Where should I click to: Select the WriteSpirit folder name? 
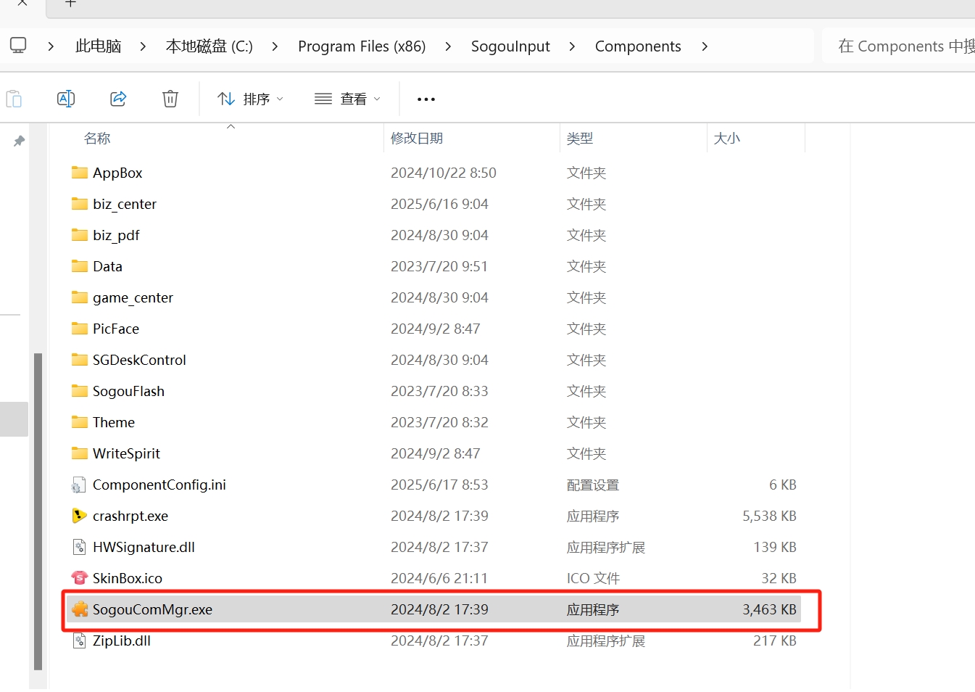point(126,453)
